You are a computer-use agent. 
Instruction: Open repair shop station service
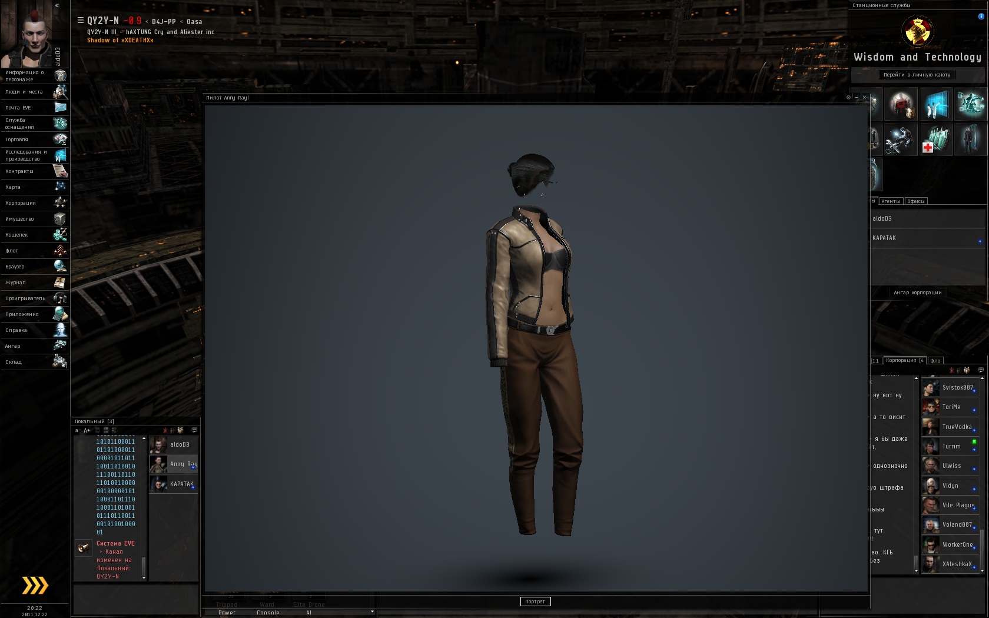901,139
